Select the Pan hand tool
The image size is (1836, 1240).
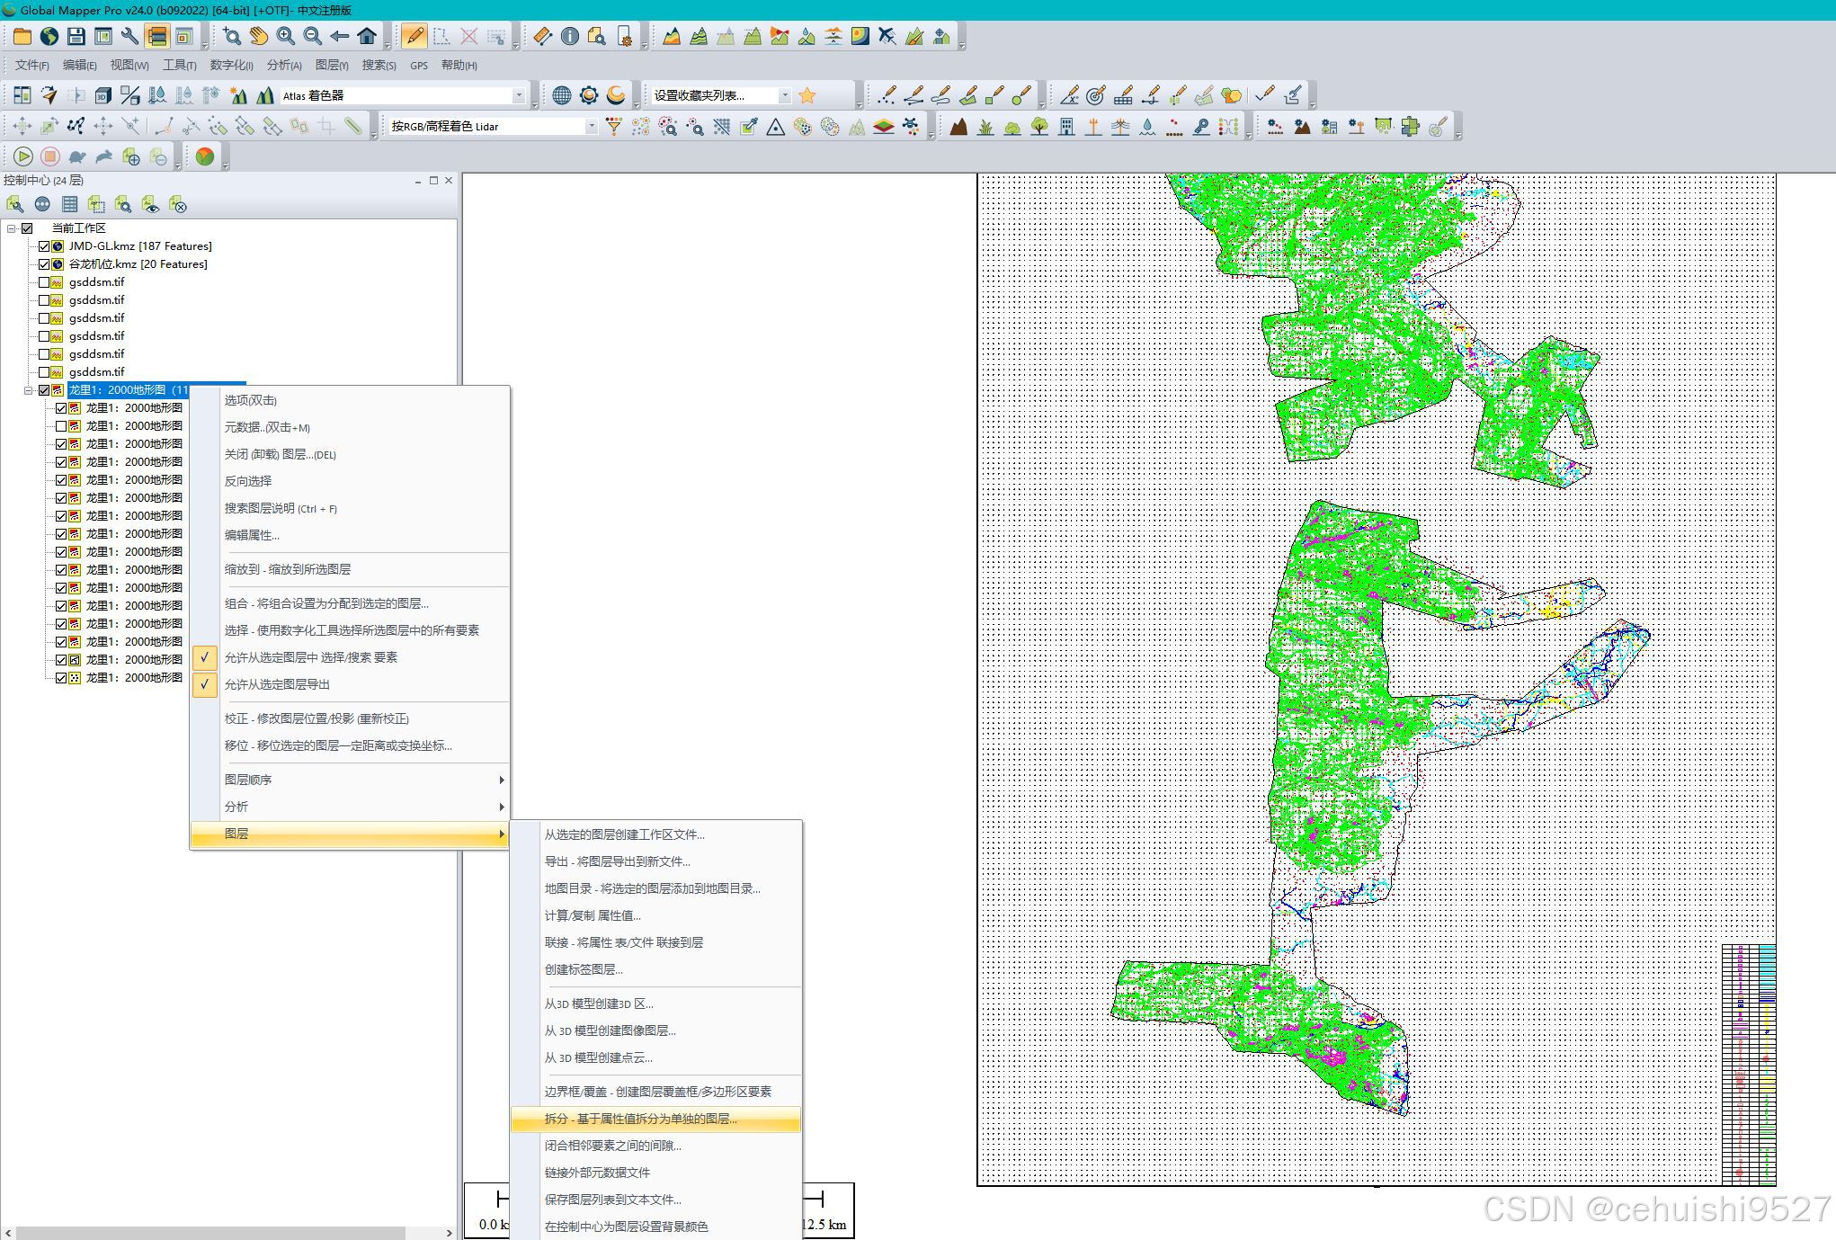[x=259, y=36]
